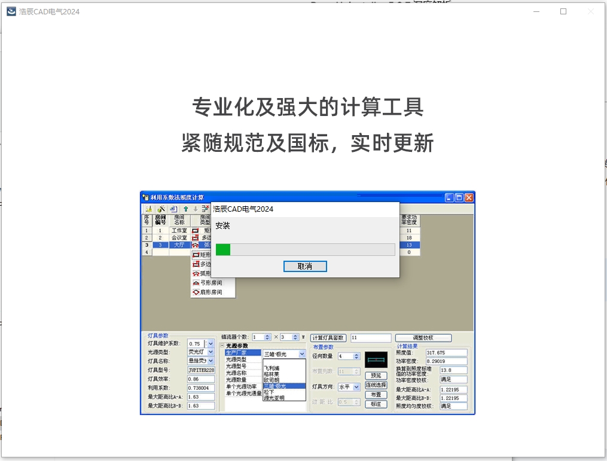607x461 pixels.
Task: Click the 灯具型号 field showing JUPITER228
Action: pyautogui.click(x=201, y=370)
